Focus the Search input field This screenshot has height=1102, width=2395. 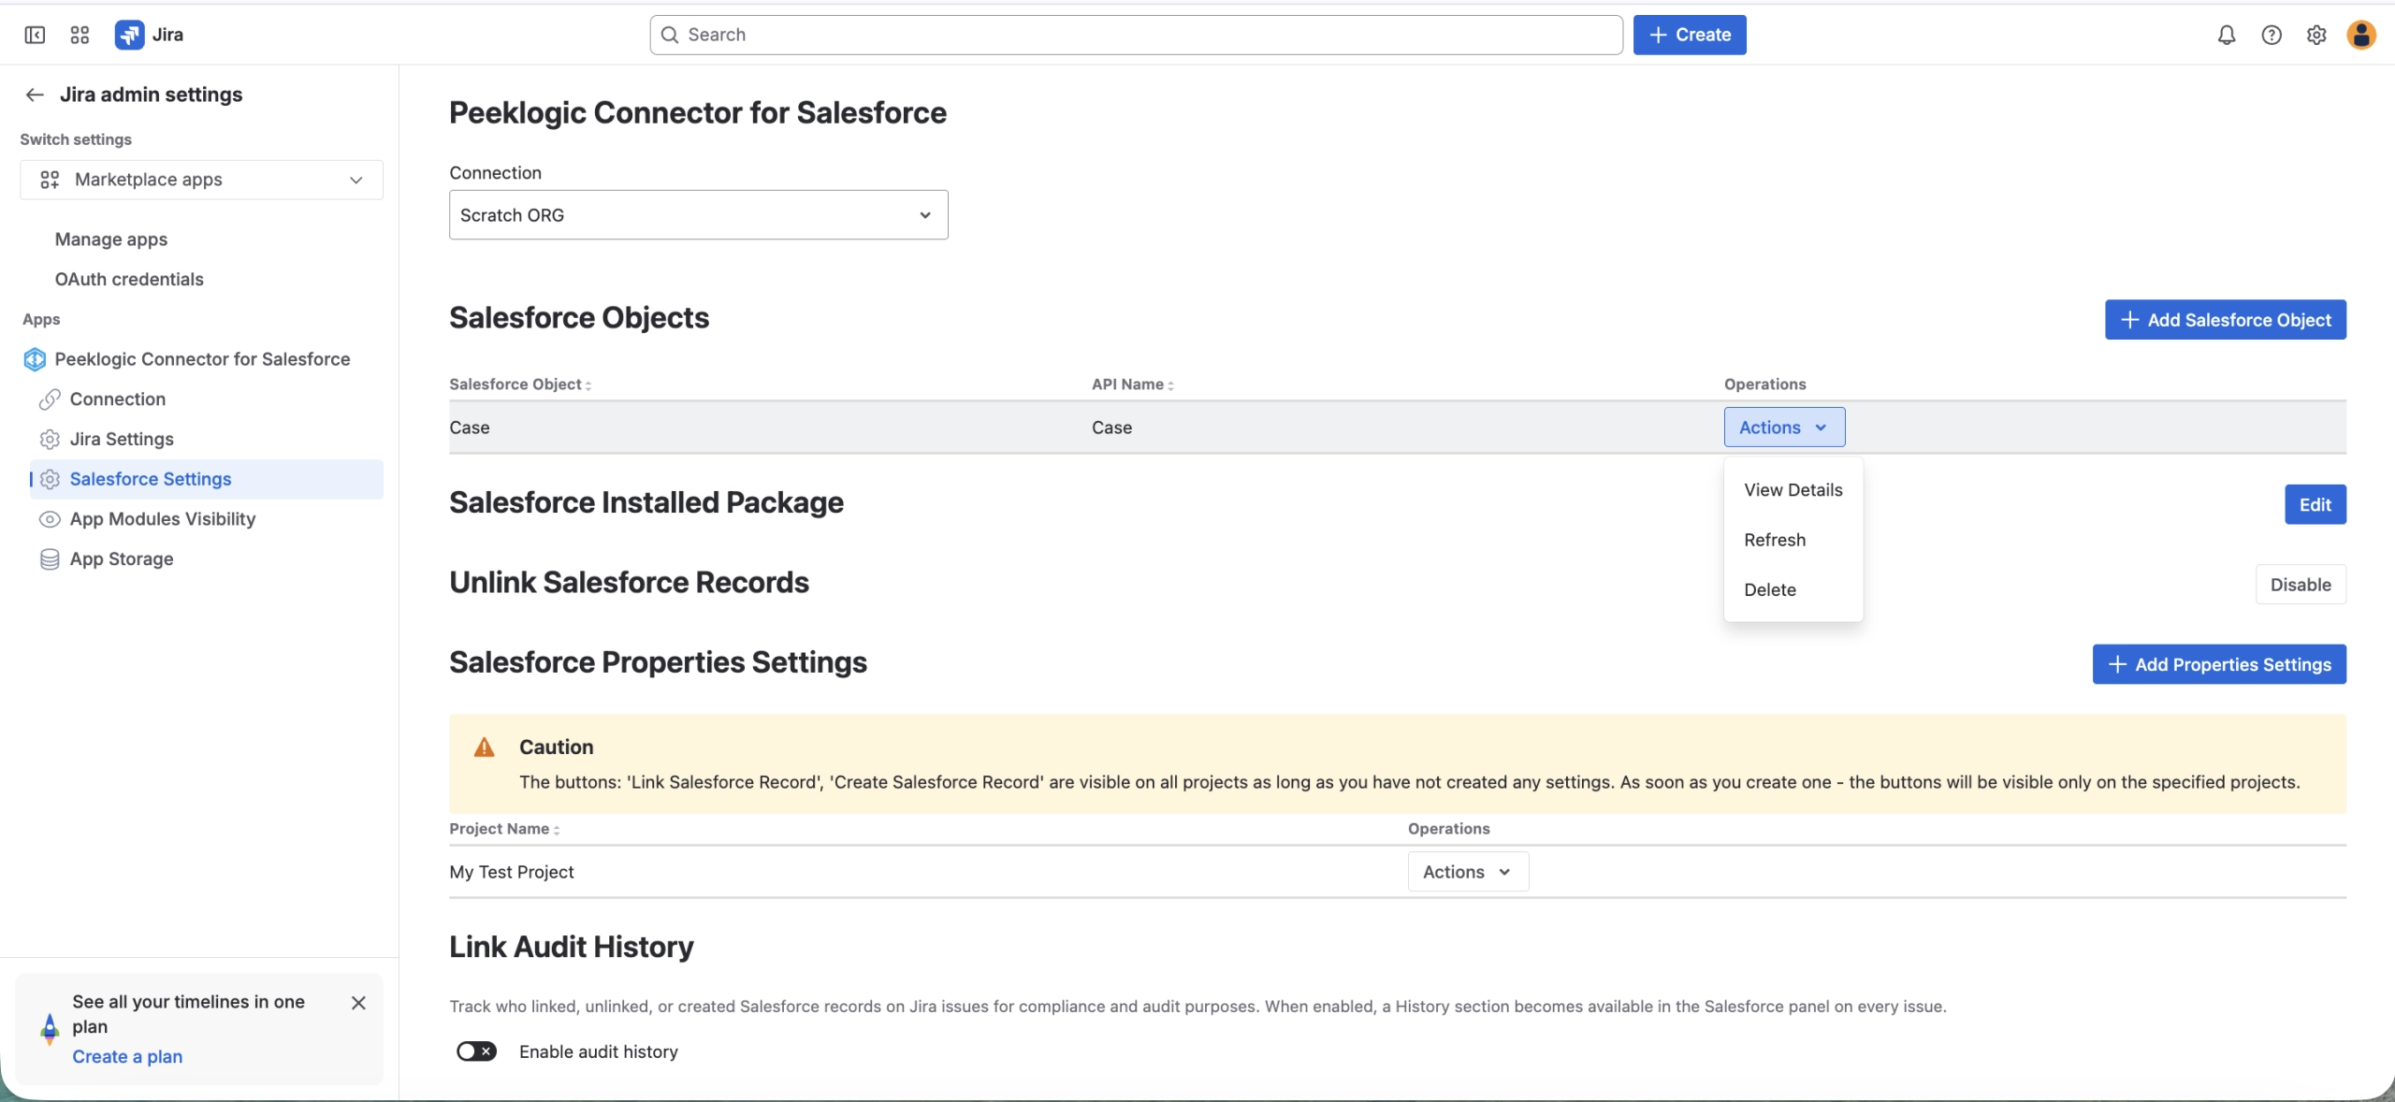click(1136, 35)
